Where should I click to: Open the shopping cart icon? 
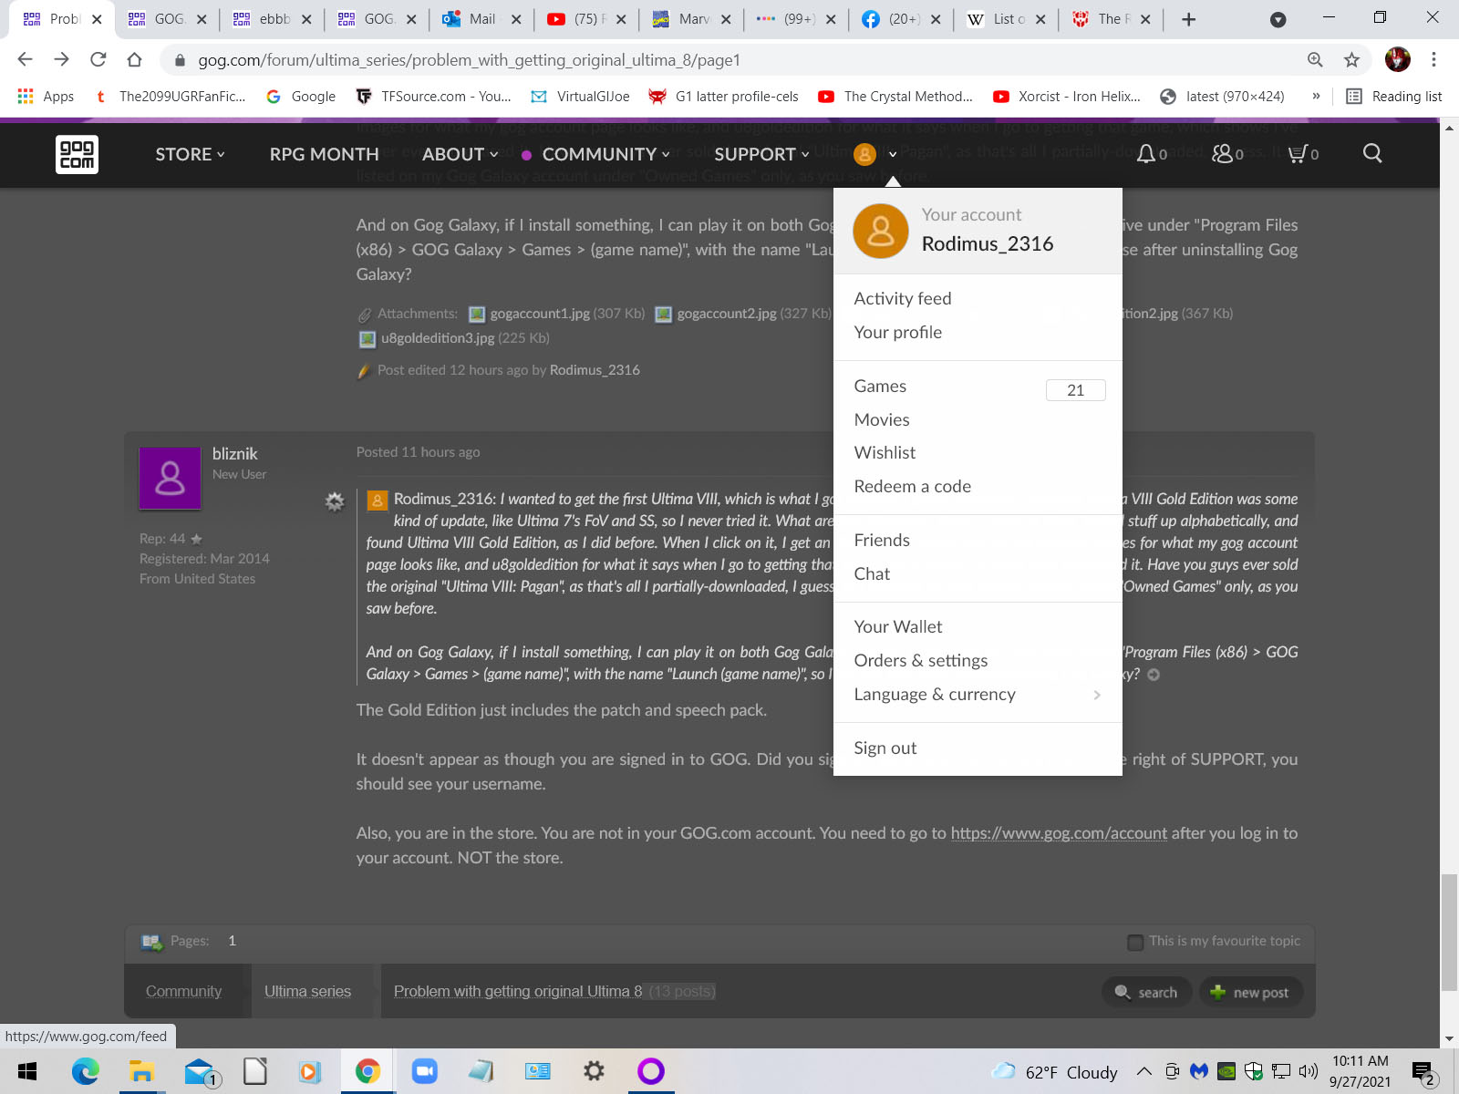point(1297,154)
